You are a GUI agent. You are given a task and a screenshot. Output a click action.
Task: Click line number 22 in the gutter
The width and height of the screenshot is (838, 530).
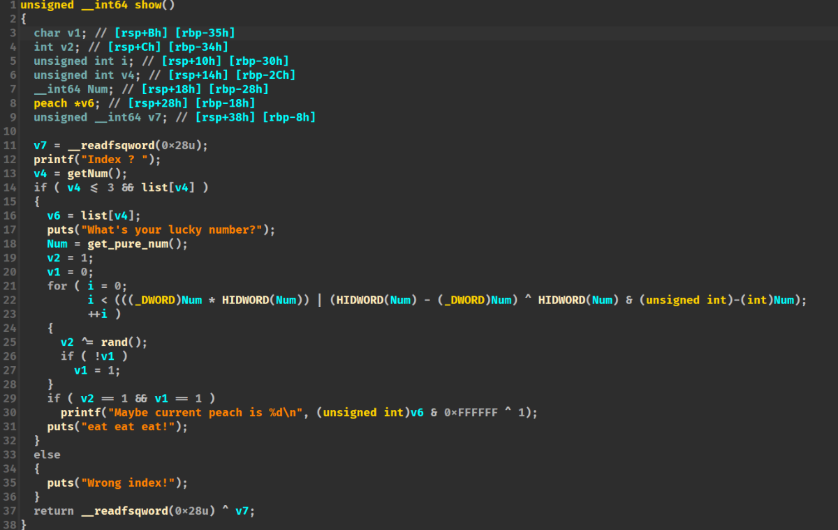pos(13,300)
